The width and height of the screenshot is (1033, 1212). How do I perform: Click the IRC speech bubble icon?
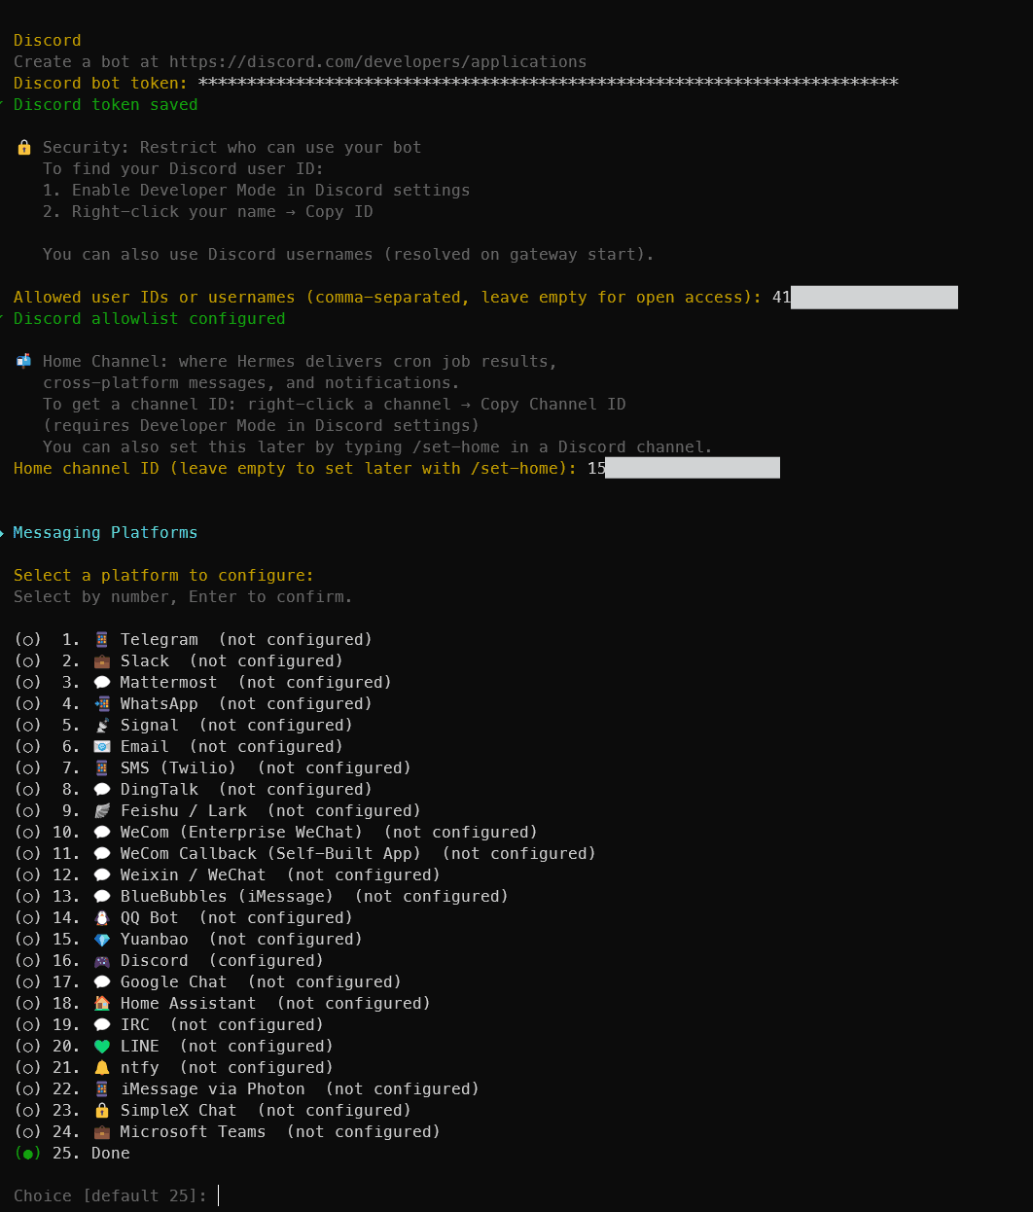pos(101,1025)
